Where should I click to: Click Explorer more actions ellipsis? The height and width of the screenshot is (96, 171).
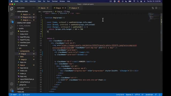[x=33, y=8]
